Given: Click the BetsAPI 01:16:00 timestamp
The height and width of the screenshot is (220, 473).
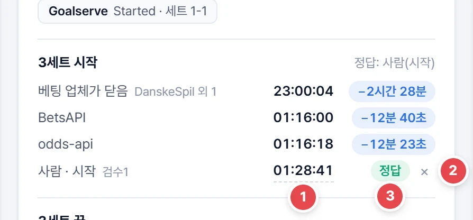Looking at the screenshot, I should coord(304,118).
